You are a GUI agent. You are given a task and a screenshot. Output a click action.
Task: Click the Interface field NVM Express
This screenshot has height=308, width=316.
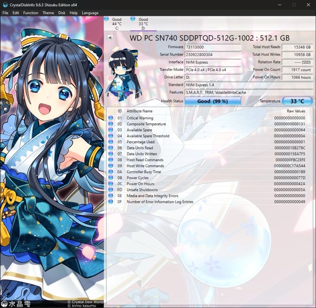click(x=213, y=62)
